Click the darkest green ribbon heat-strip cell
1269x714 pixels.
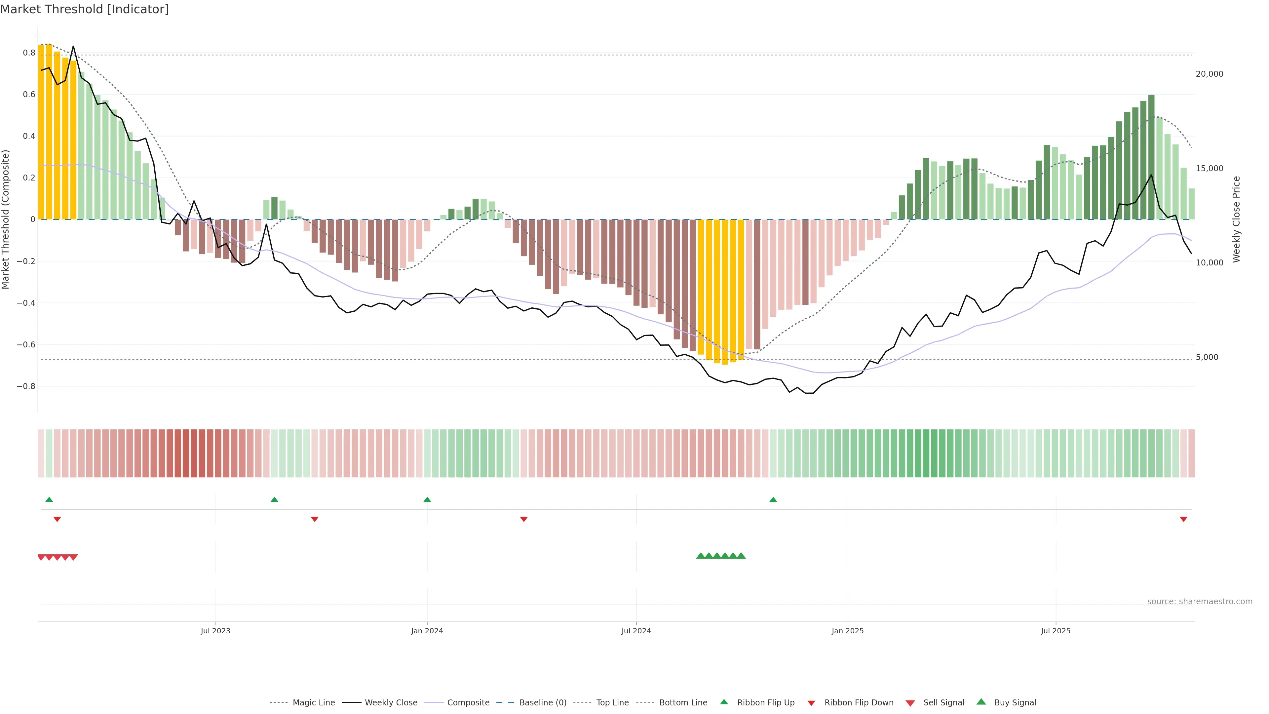[926, 453]
